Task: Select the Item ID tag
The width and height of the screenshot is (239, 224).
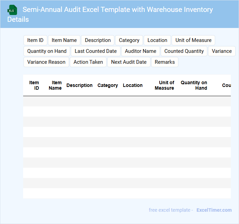Action: pos(35,40)
